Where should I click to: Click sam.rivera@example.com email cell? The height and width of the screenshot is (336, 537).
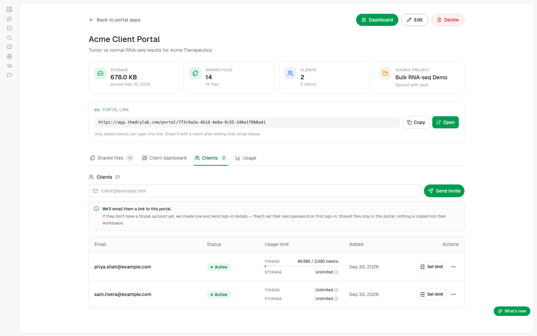tap(123, 294)
